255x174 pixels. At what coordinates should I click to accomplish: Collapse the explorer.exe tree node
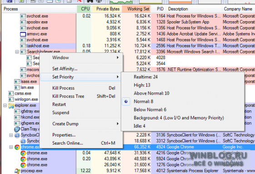coord(5,106)
